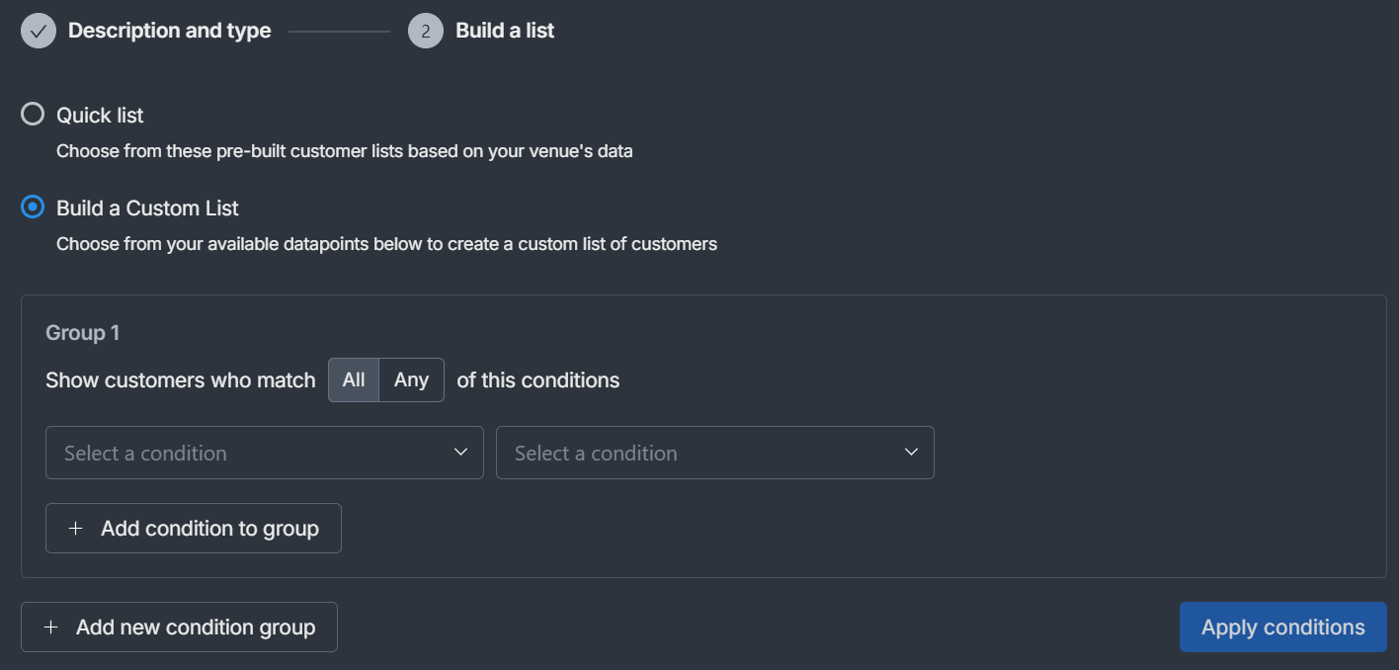
Task: Click the chevron arrow of the second condition box
Action: click(x=911, y=453)
